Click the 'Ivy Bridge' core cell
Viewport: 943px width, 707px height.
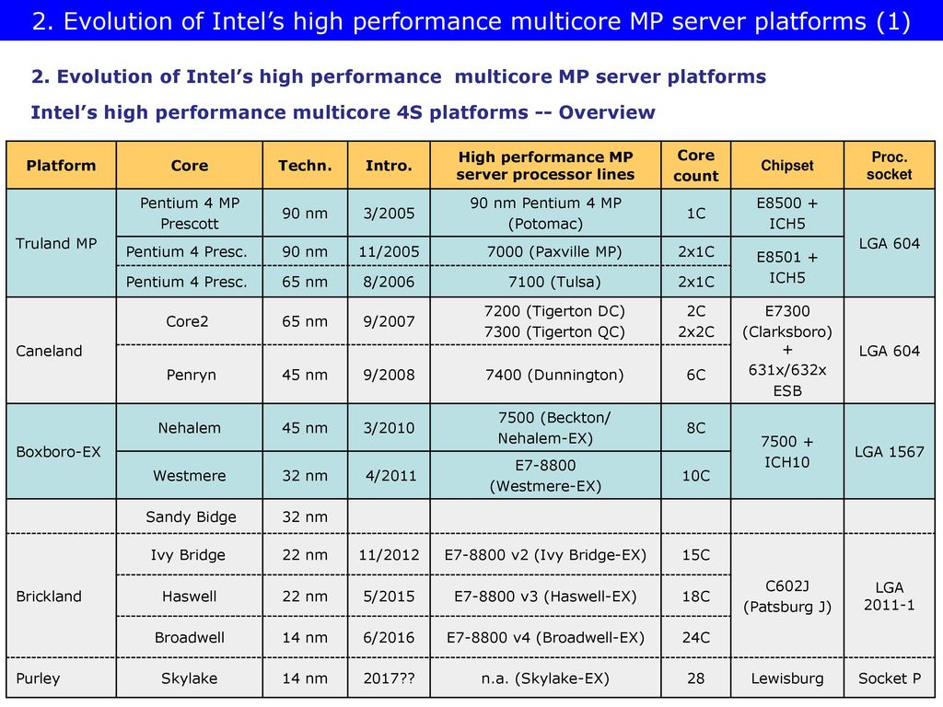coord(190,554)
